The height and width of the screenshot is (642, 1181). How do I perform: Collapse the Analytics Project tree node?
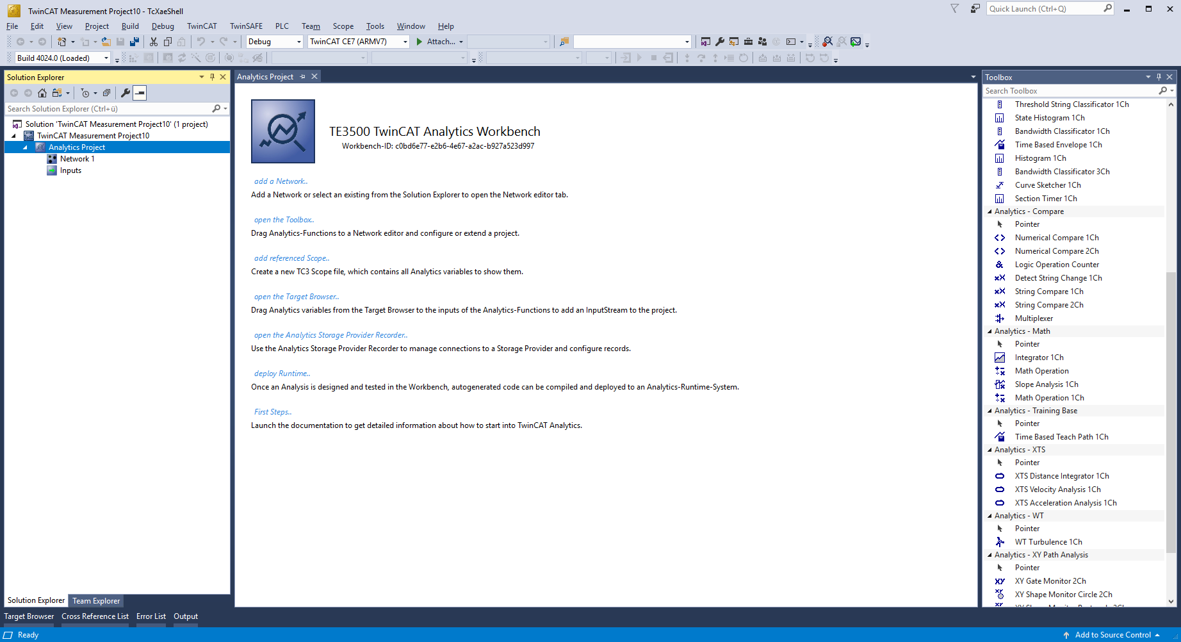point(26,147)
